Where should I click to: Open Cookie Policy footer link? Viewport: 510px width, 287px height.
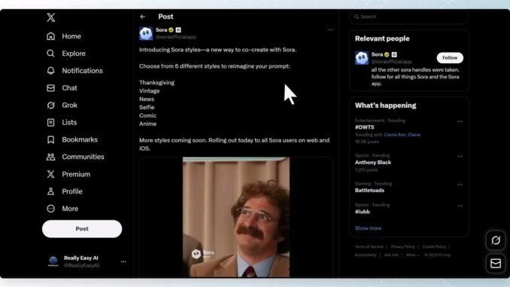point(434,247)
